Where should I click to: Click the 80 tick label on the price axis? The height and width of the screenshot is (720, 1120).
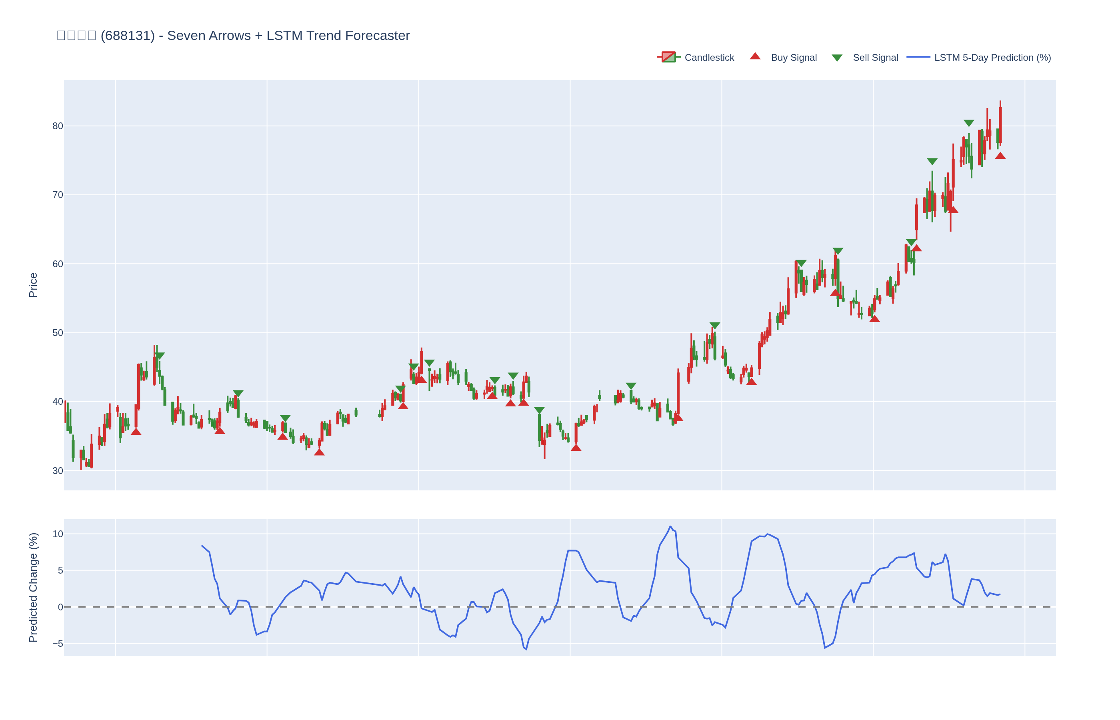click(x=58, y=126)
